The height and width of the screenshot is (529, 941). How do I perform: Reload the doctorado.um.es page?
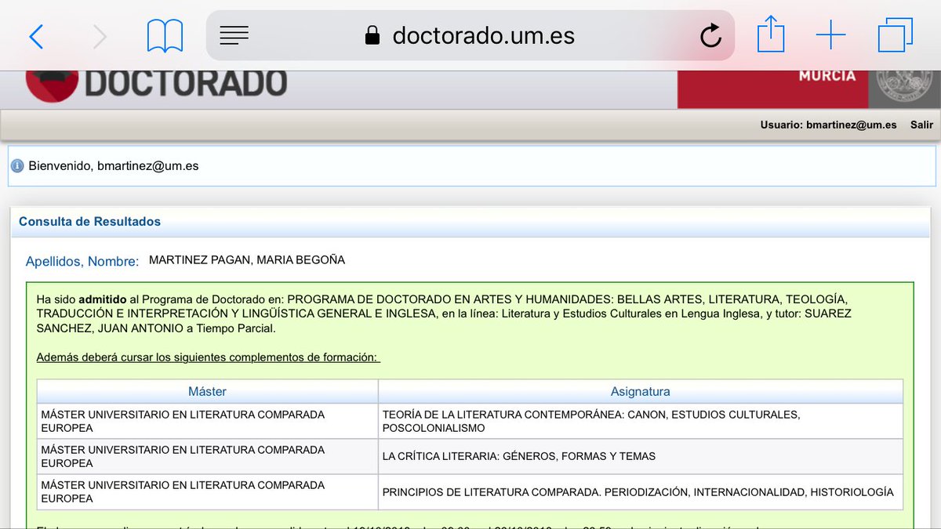click(710, 34)
